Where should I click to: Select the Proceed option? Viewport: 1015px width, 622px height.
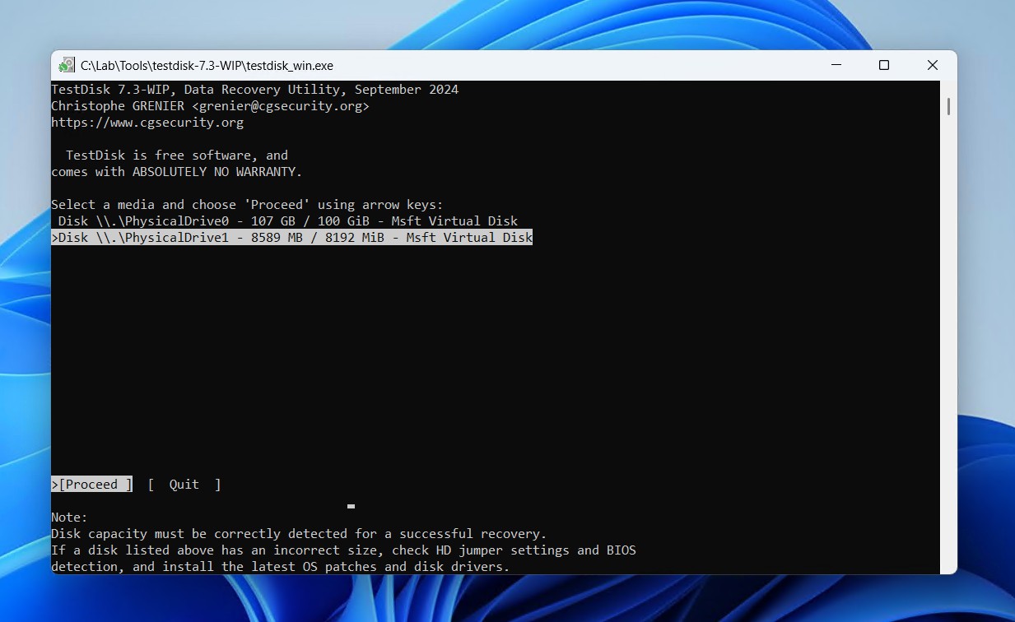pyautogui.click(x=91, y=484)
